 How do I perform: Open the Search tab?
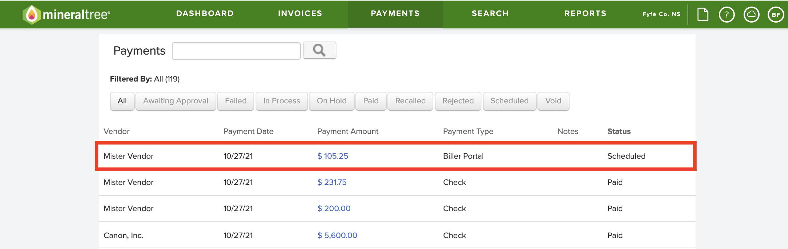(x=490, y=13)
